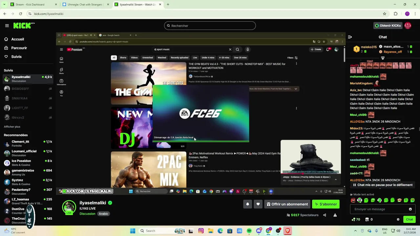The height and width of the screenshot is (236, 420).
Task: Open recommended channel Paulantony7
Action: [x=28, y=191]
